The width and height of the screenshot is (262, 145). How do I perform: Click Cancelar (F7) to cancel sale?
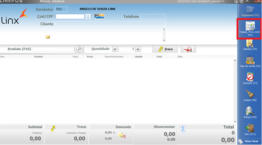pos(250,79)
